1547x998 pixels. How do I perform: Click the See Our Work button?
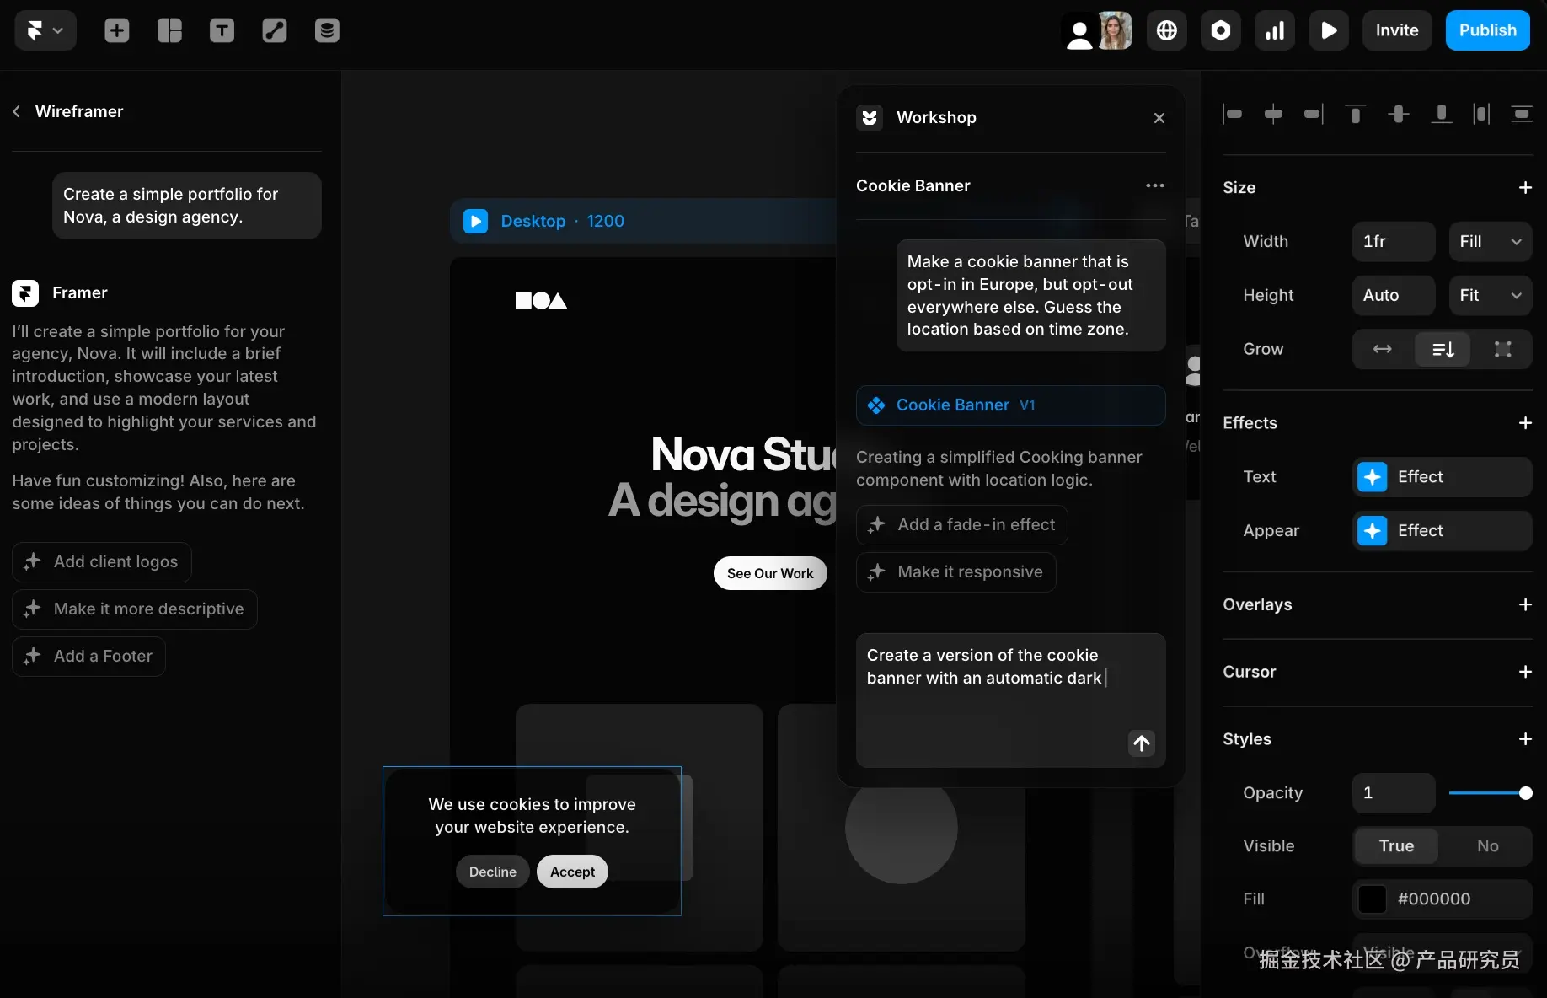(770, 573)
